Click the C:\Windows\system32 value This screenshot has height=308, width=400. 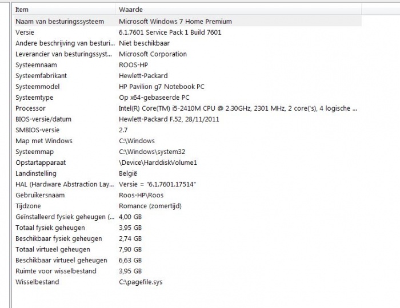pos(152,152)
